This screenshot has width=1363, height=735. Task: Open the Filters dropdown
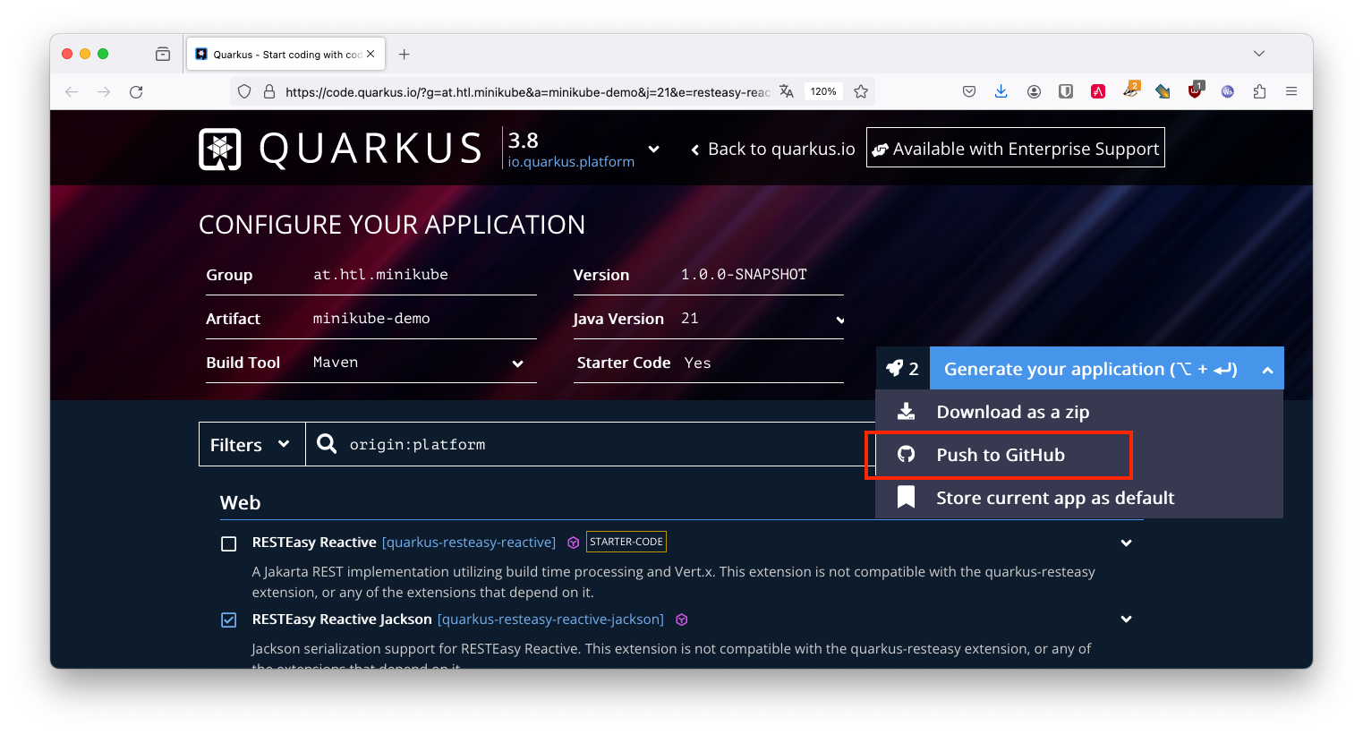click(251, 444)
